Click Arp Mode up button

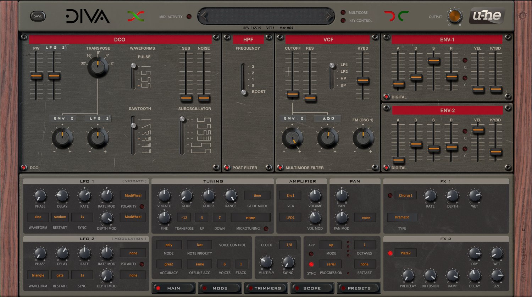pos(331,245)
